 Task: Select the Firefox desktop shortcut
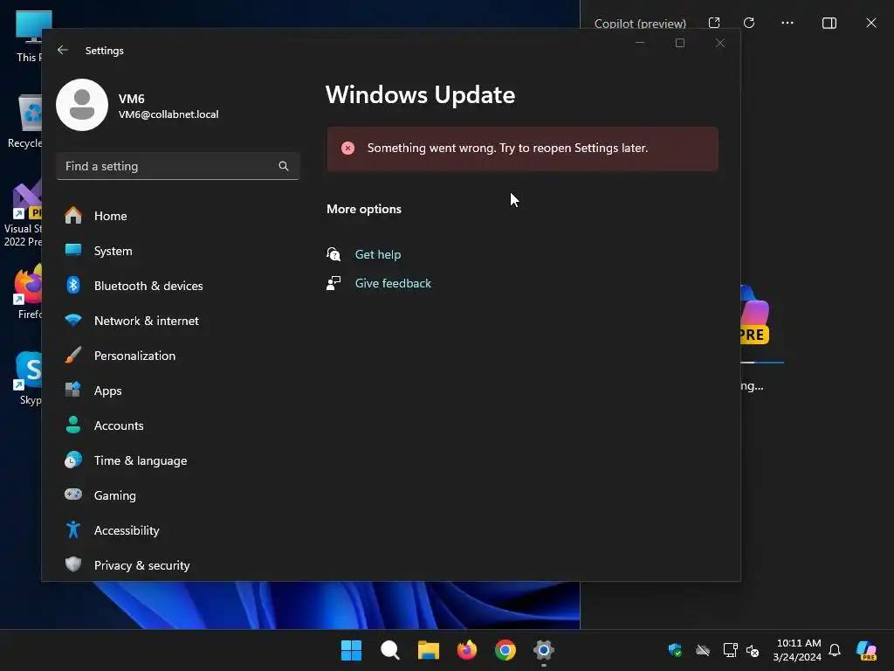(29, 292)
